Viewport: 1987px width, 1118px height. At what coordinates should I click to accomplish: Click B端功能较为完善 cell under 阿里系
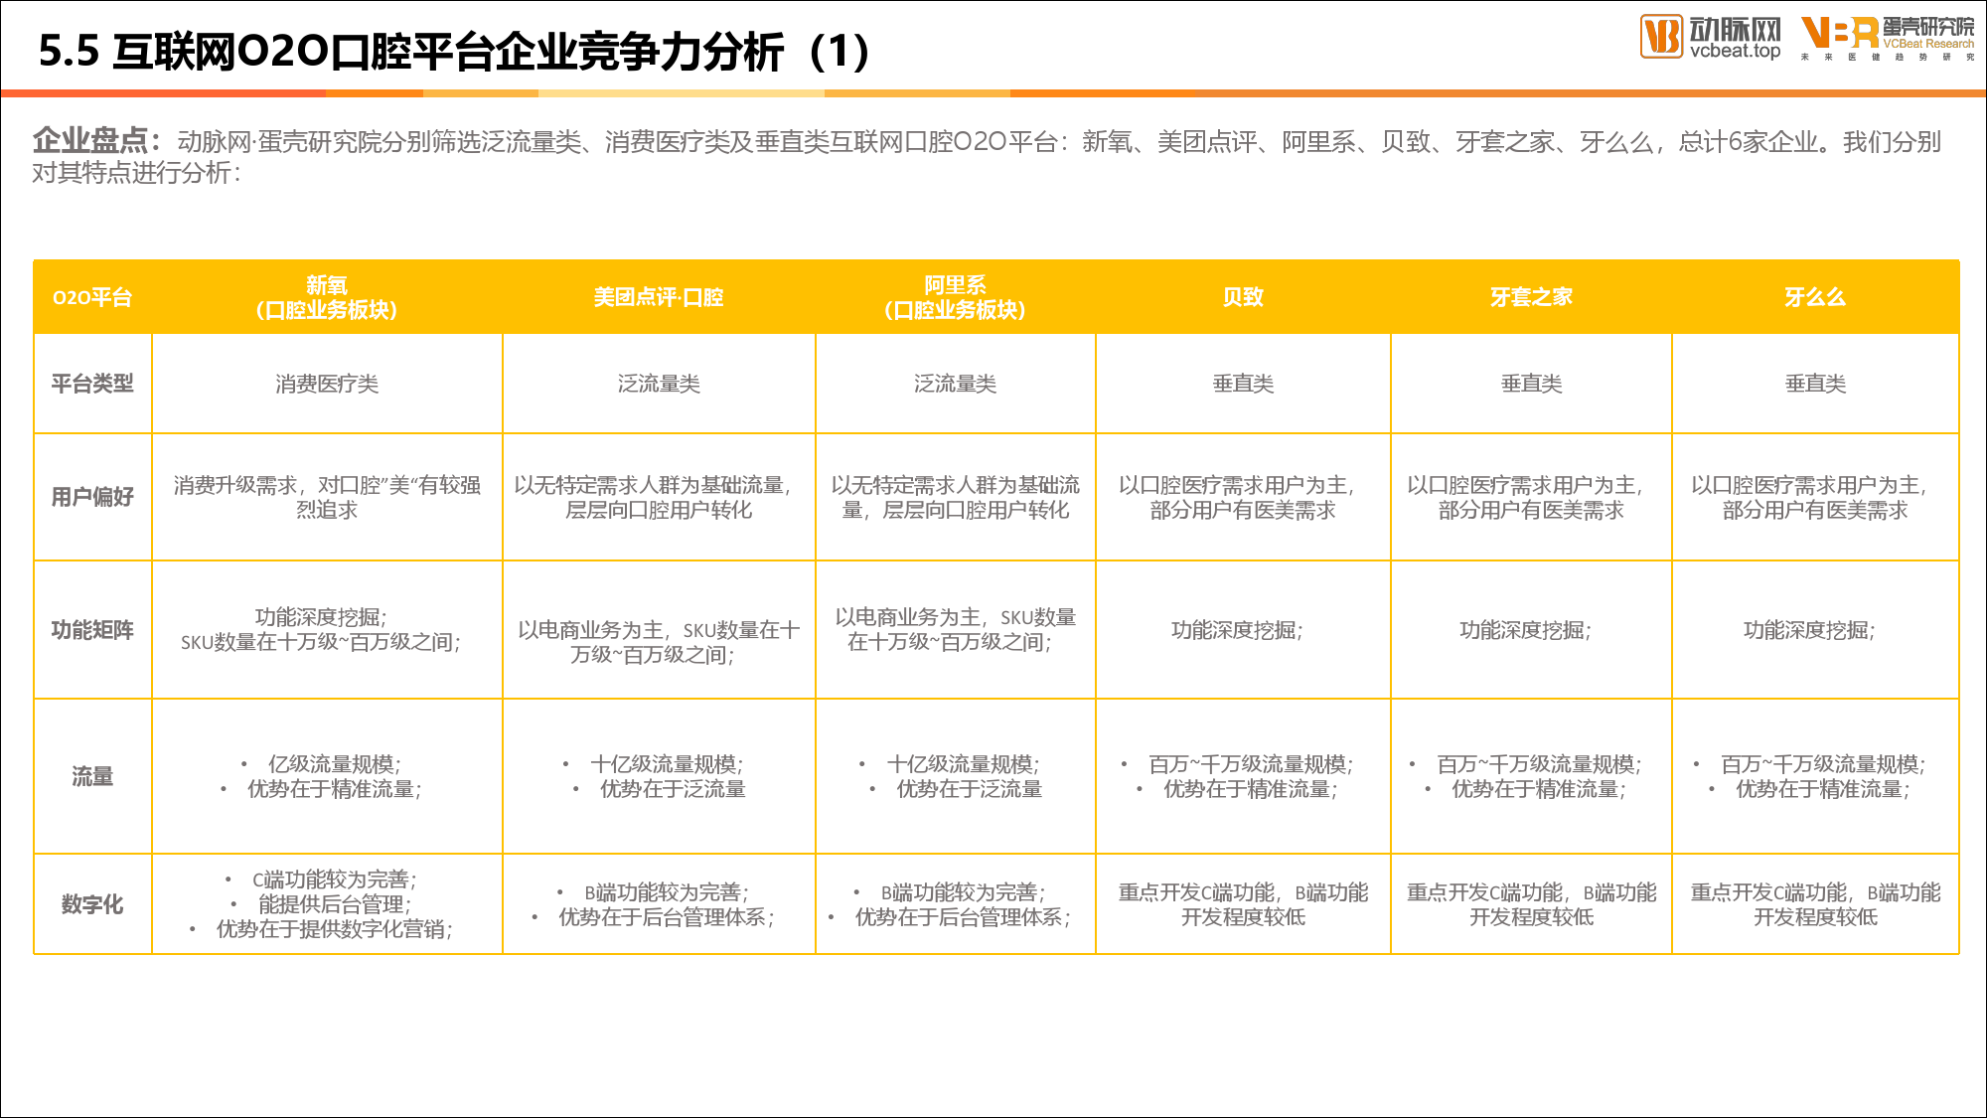(x=955, y=904)
